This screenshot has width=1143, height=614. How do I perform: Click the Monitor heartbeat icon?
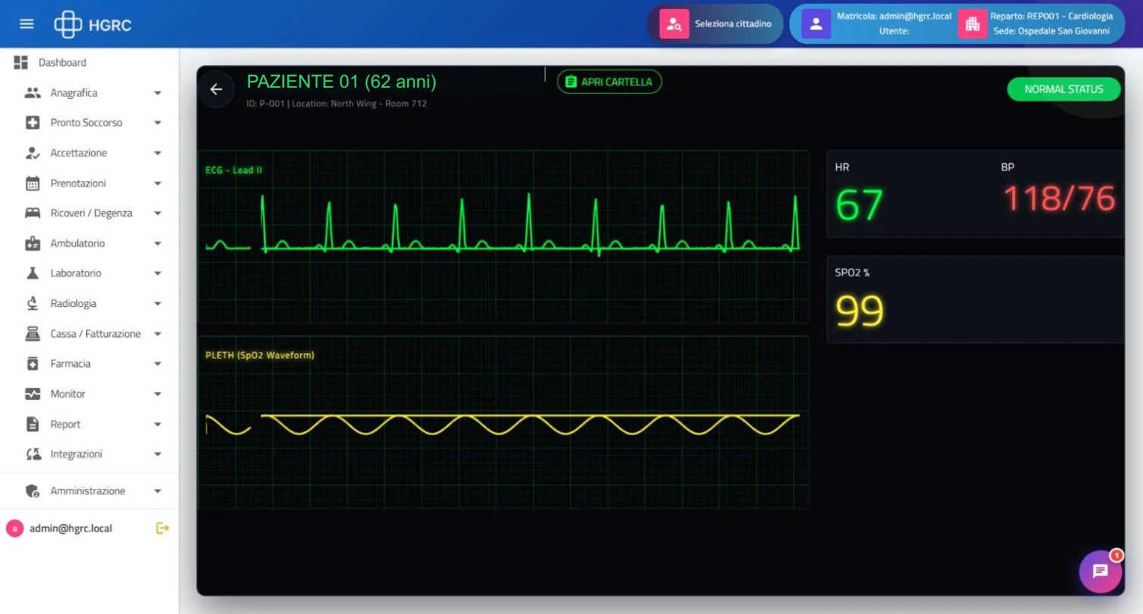(x=33, y=394)
